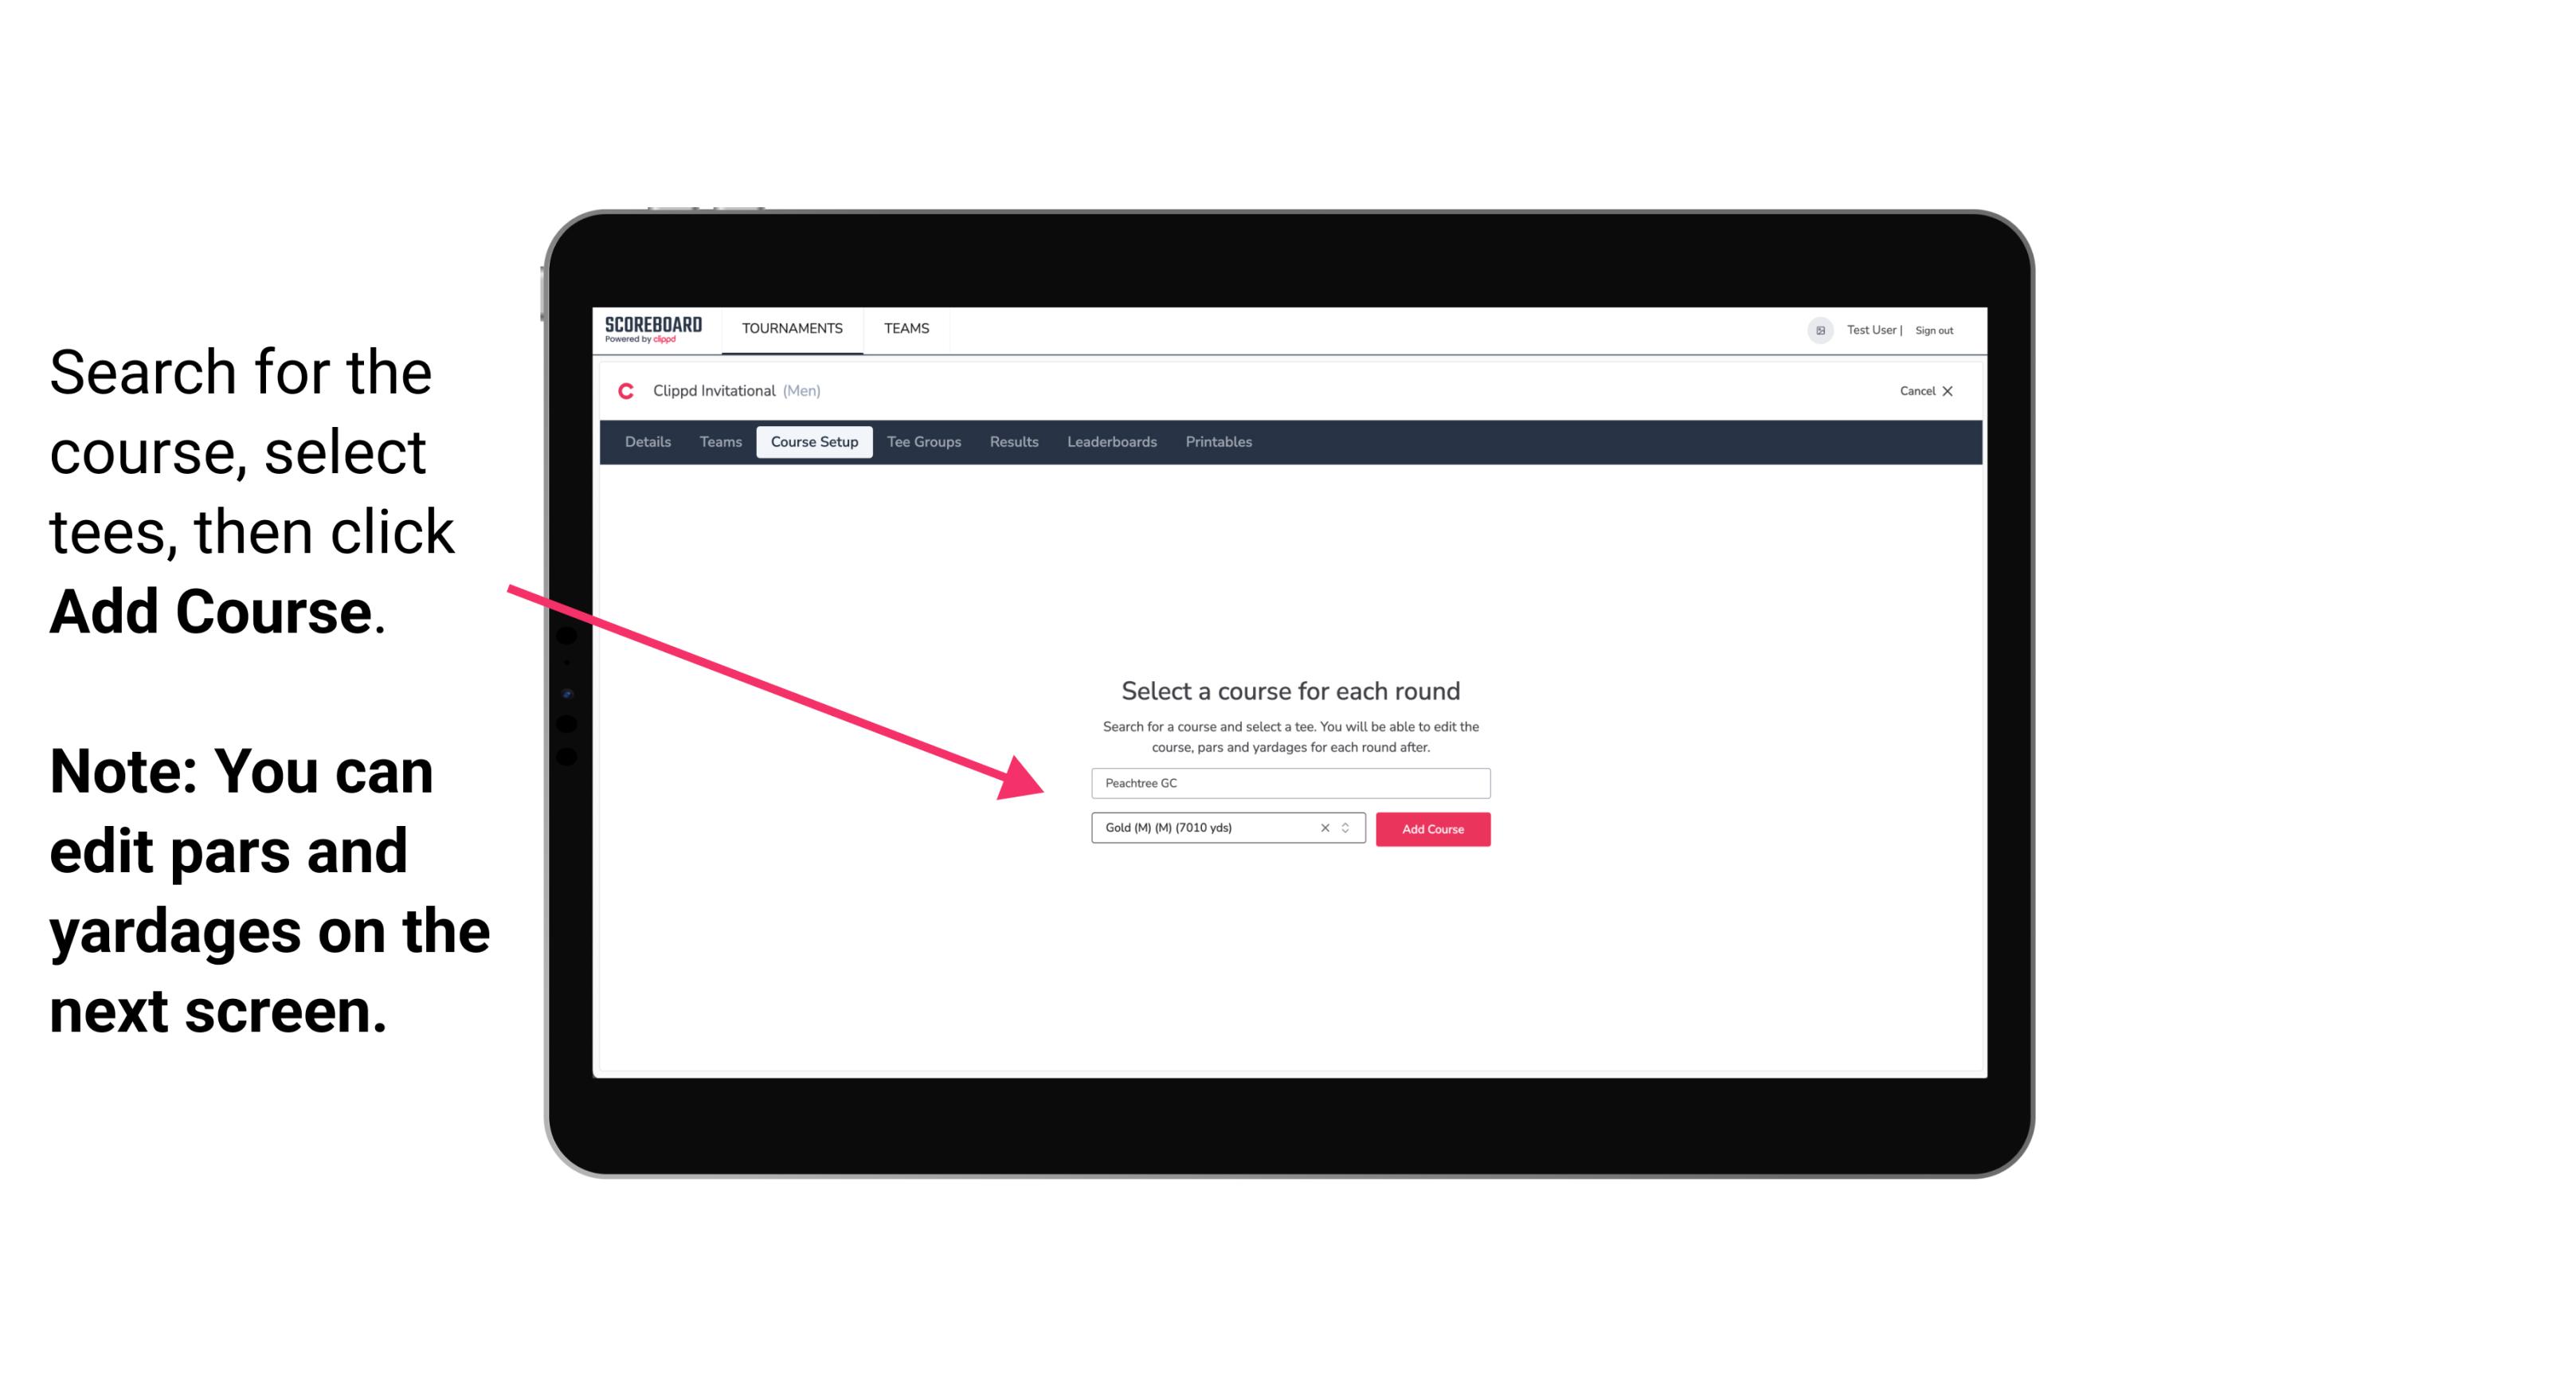Image resolution: width=2576 pixels, height=1386 pixels.
Task: Click the Course Setup tab
Action: [814, 442]
